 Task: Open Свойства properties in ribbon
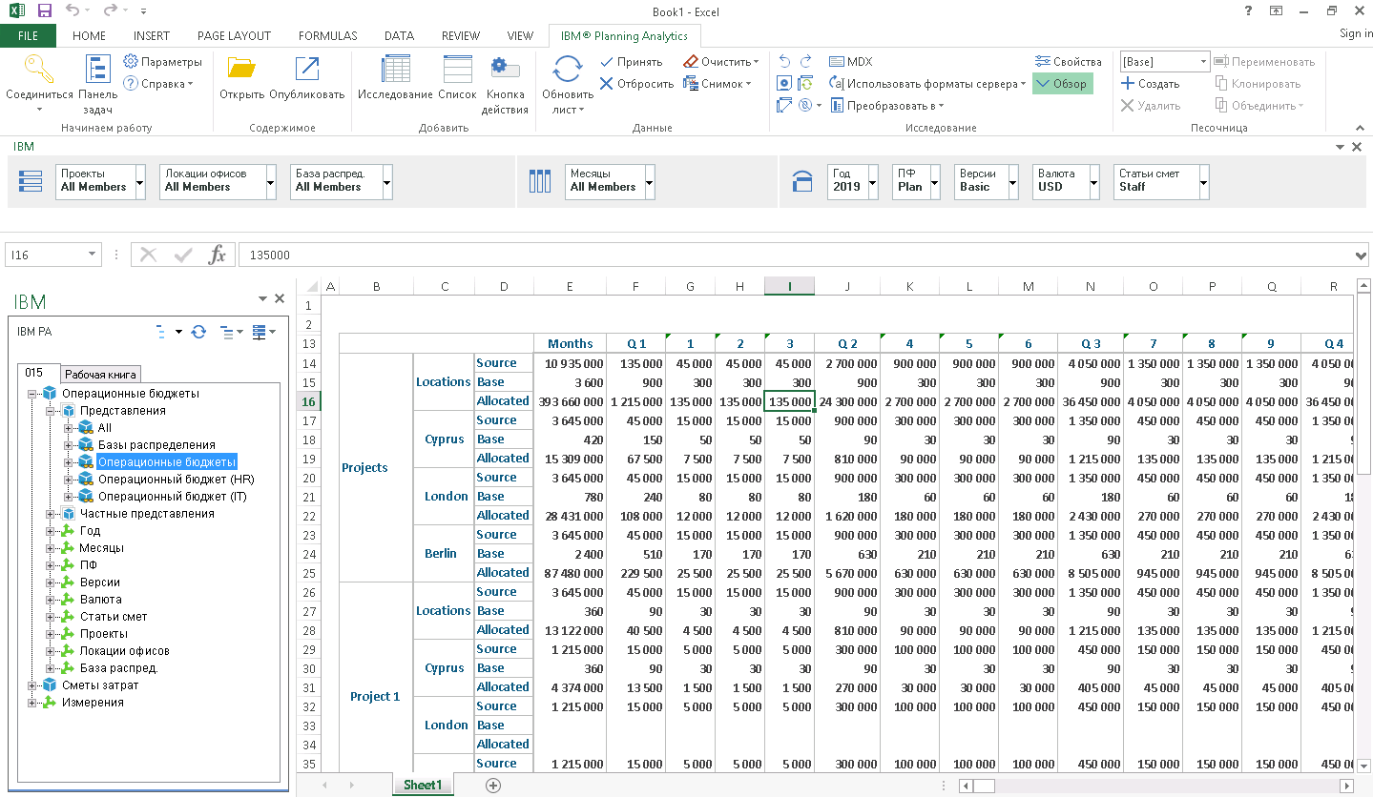1068,62
